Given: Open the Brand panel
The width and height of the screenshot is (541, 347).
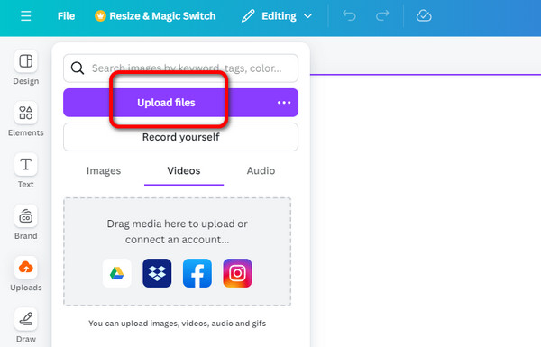Looking at the screenshot, I should [x=26, y=223].
